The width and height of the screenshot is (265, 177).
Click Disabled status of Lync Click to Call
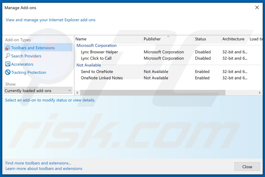tap(203, 58)
